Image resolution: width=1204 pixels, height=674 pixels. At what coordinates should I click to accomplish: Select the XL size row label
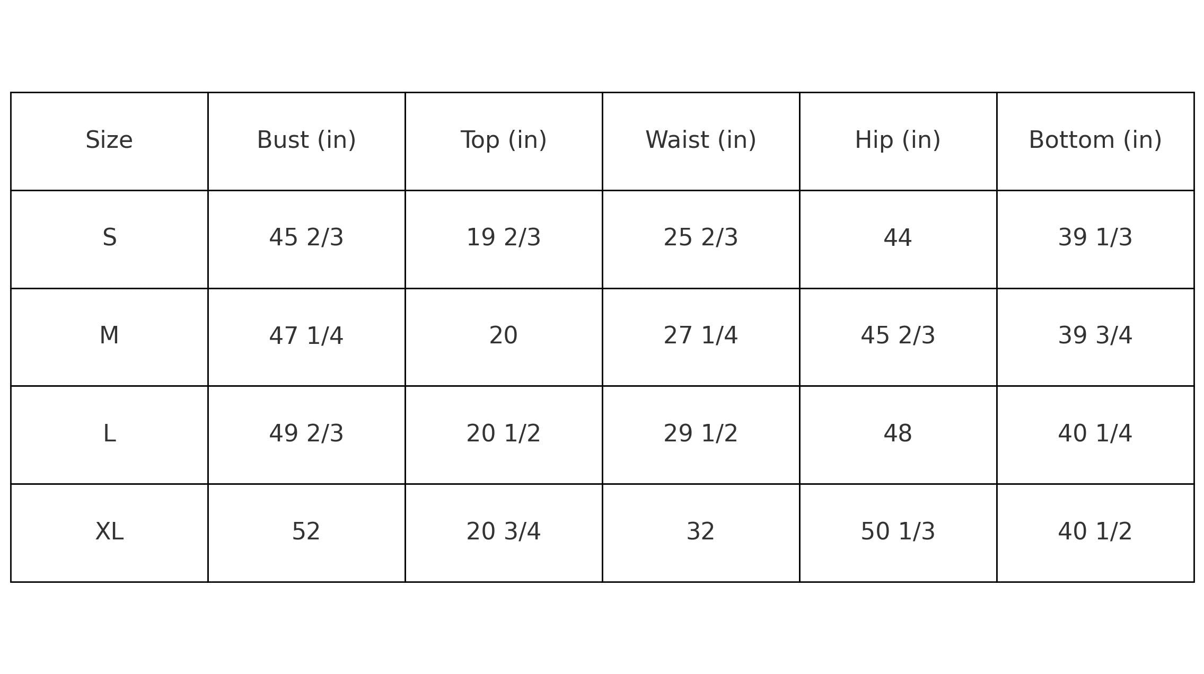[x=109, y=532]
